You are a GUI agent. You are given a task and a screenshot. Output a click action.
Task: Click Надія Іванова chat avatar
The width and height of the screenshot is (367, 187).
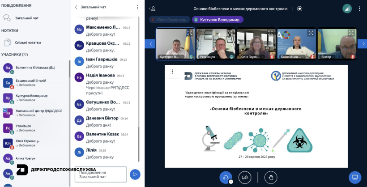click(79, 77)
